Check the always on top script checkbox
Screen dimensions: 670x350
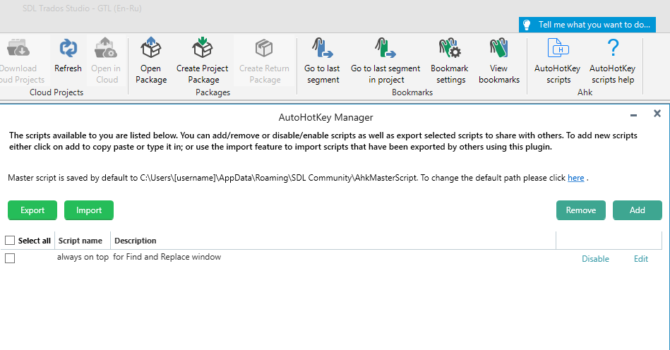point(10,258)
